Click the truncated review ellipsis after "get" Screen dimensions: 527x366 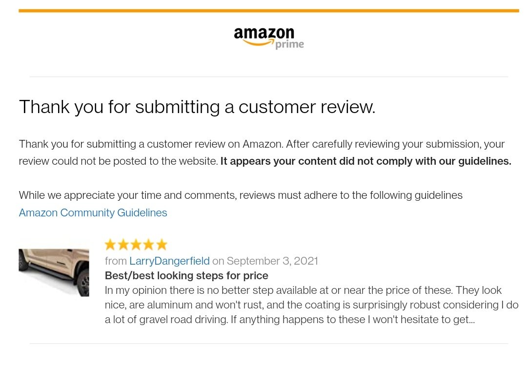pyautogui.click(x=471, y=321)
